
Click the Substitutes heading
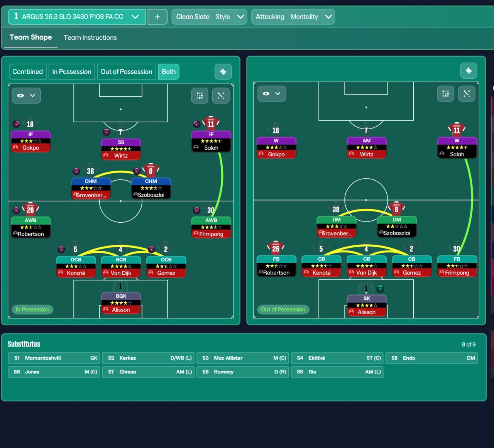(24, 344)
